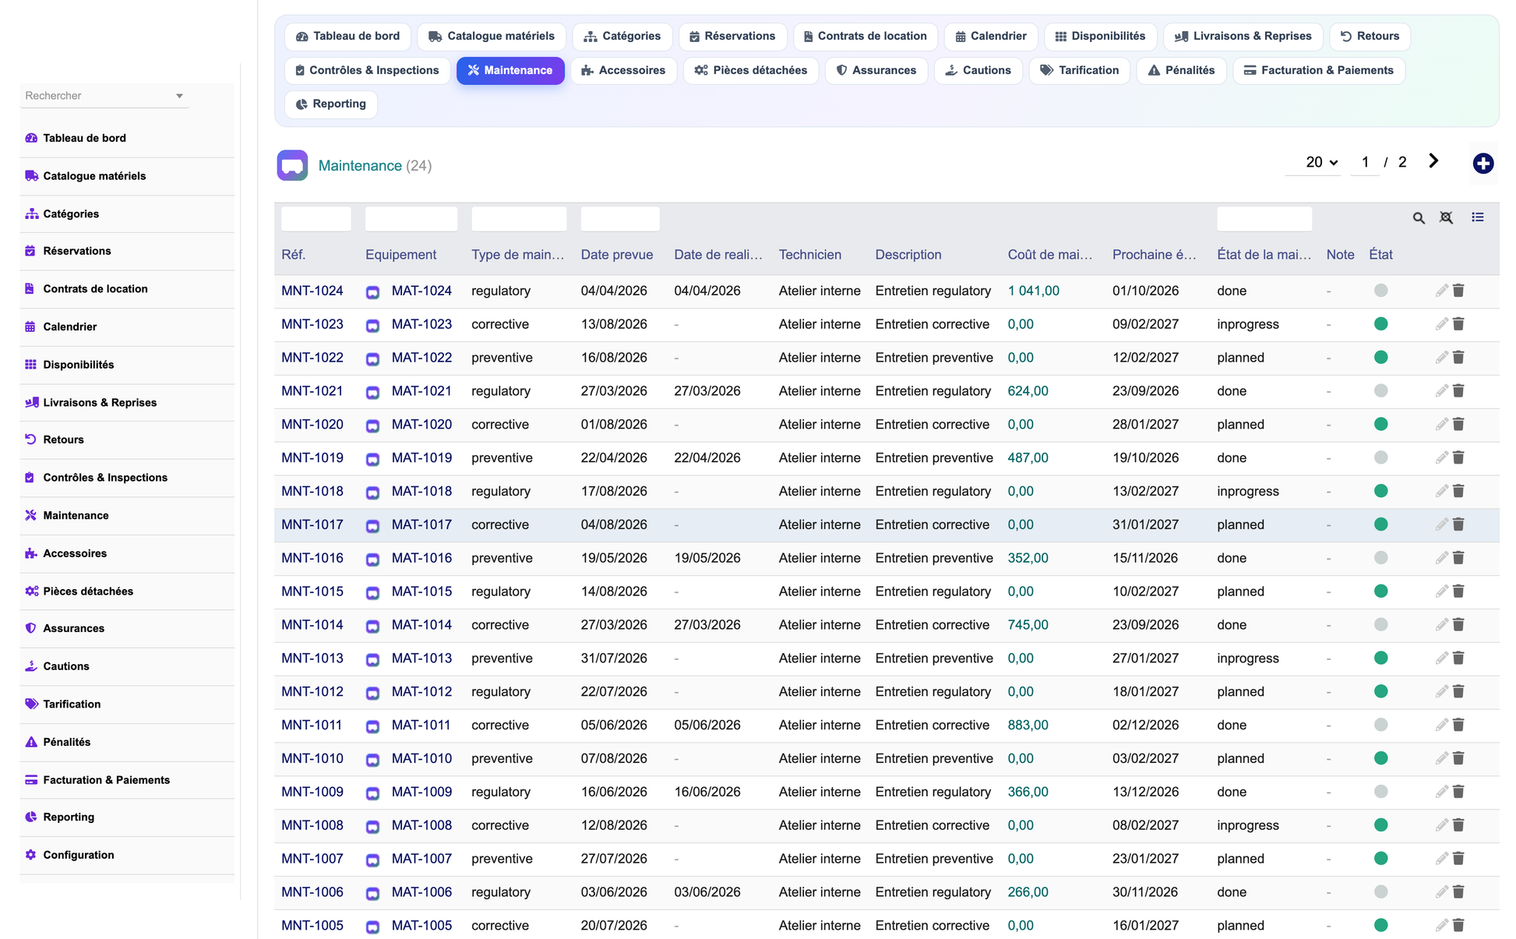
Task: Sort by Prochaine échéance column header
Action: pyautogui.click(x=1155, y=255)
